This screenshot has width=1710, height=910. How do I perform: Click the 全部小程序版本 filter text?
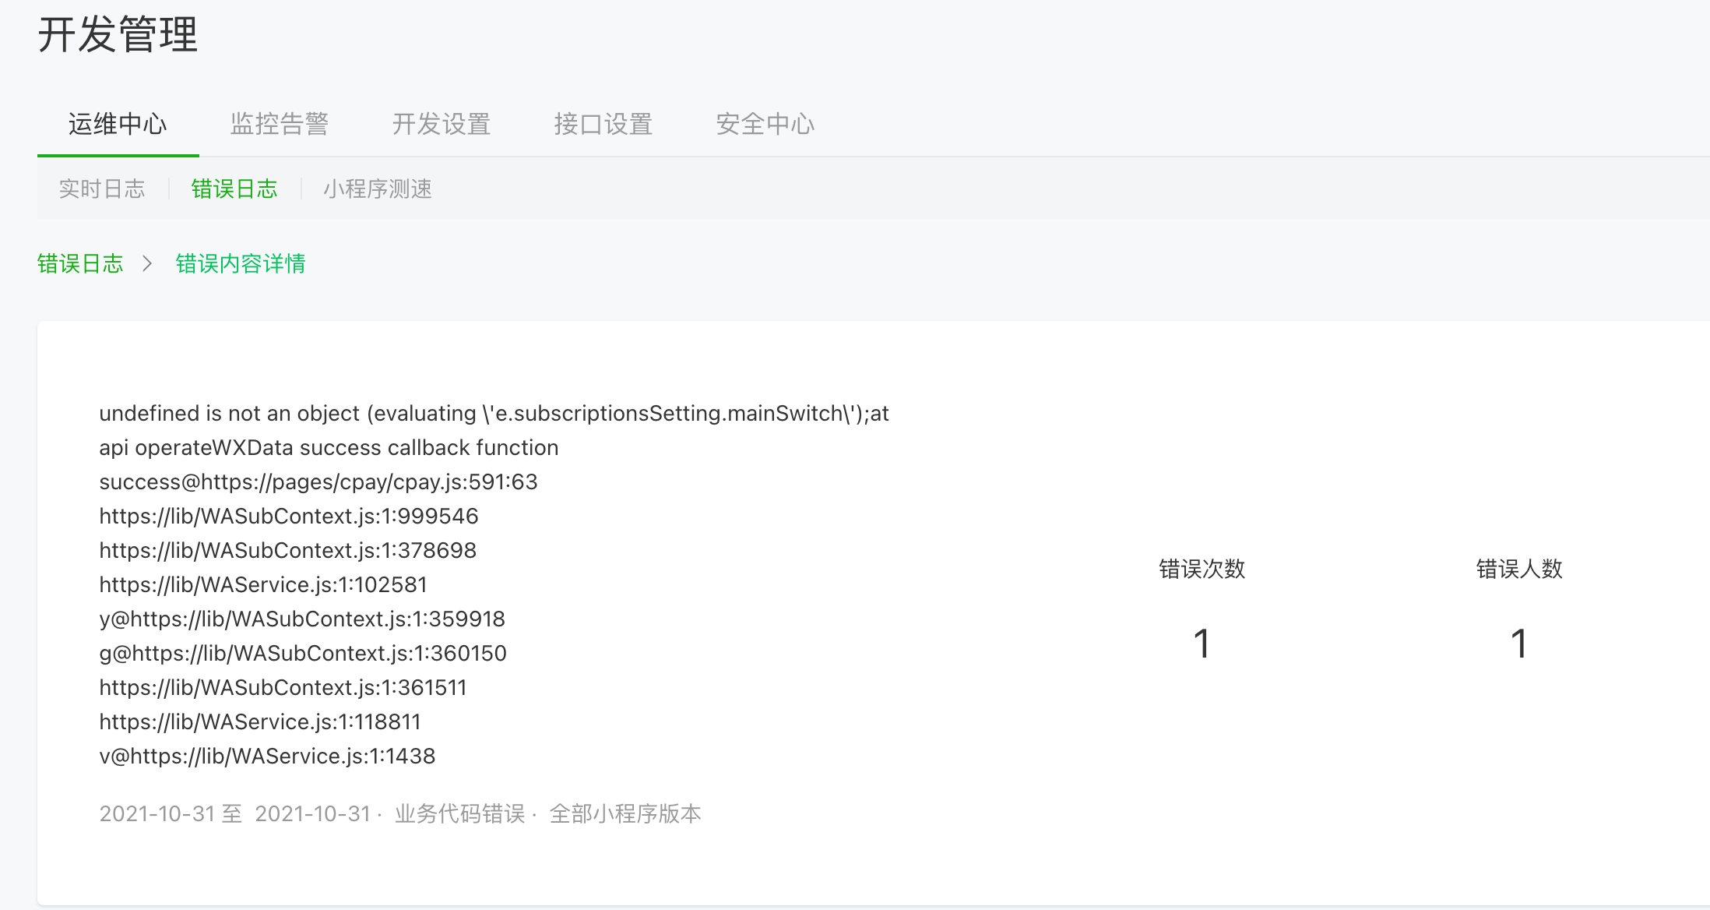(625, 814)
